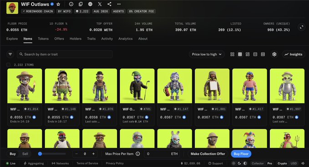Click the BY WIFO creator tag
Viewport: 309px width, 167px height.
[64, 11]
